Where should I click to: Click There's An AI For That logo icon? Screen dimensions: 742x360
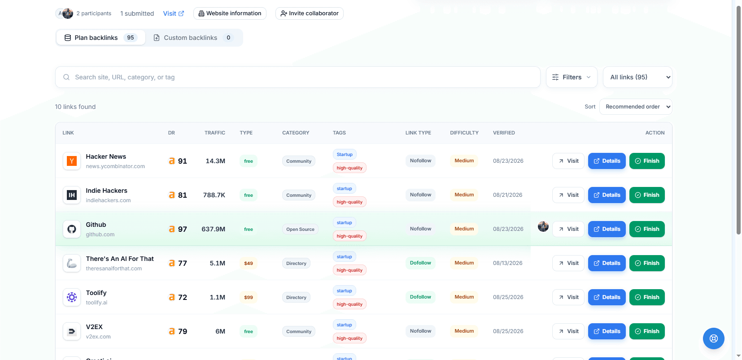[x=72, y=263]
